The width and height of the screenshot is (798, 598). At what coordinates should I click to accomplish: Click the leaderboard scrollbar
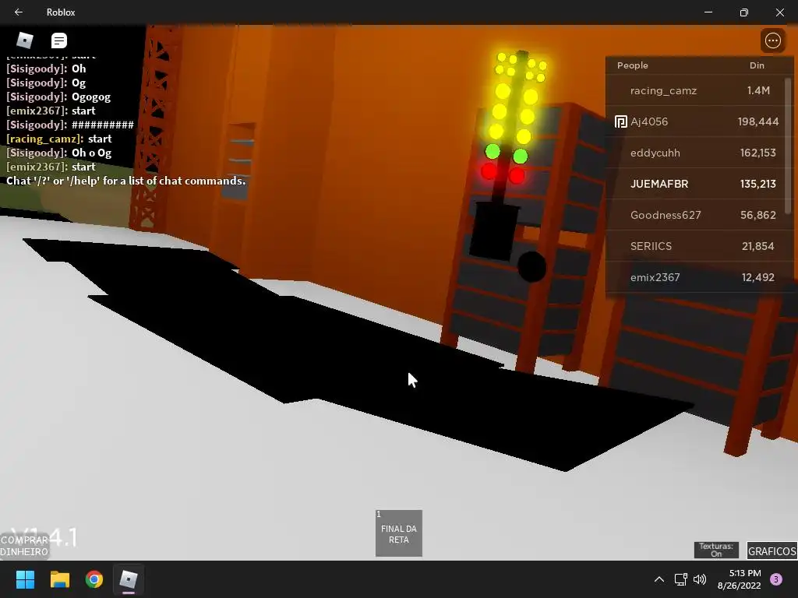(x=789, y=146)
